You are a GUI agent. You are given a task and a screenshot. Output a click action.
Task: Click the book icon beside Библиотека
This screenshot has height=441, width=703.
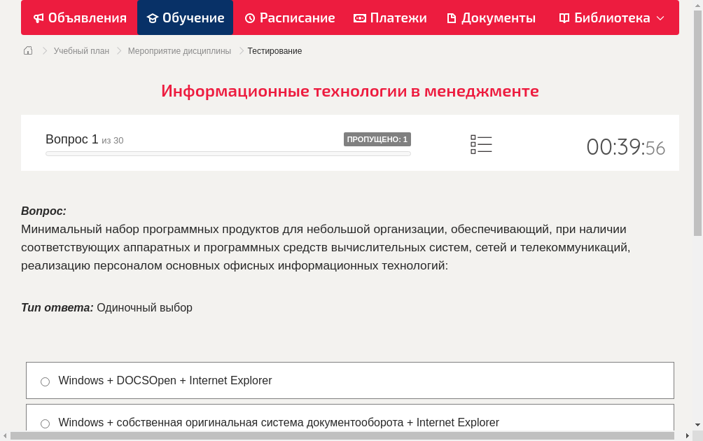(563, 17)
